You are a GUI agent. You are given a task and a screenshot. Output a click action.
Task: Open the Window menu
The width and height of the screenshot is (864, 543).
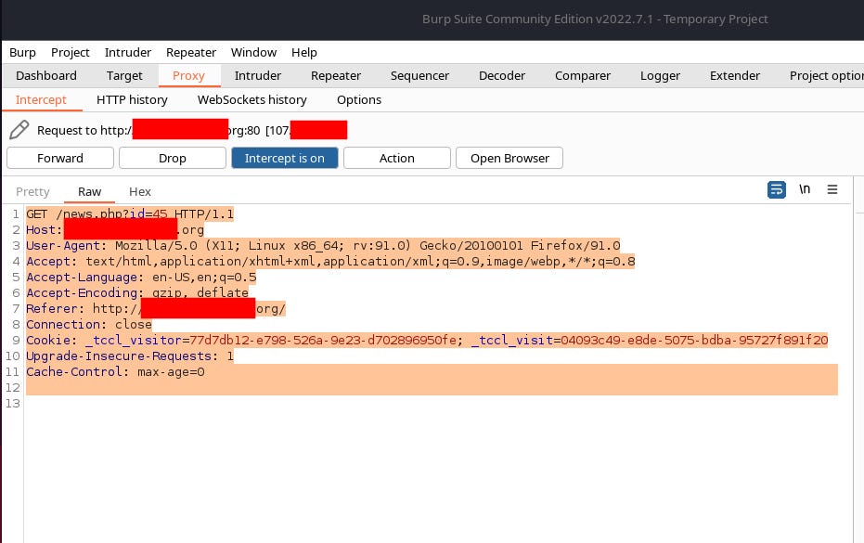tap(253, 52)
